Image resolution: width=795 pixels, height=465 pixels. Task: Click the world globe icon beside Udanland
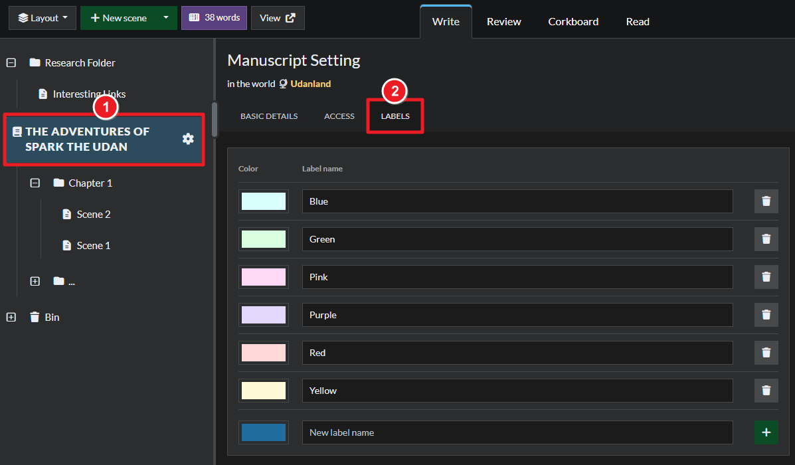point(283,84)
